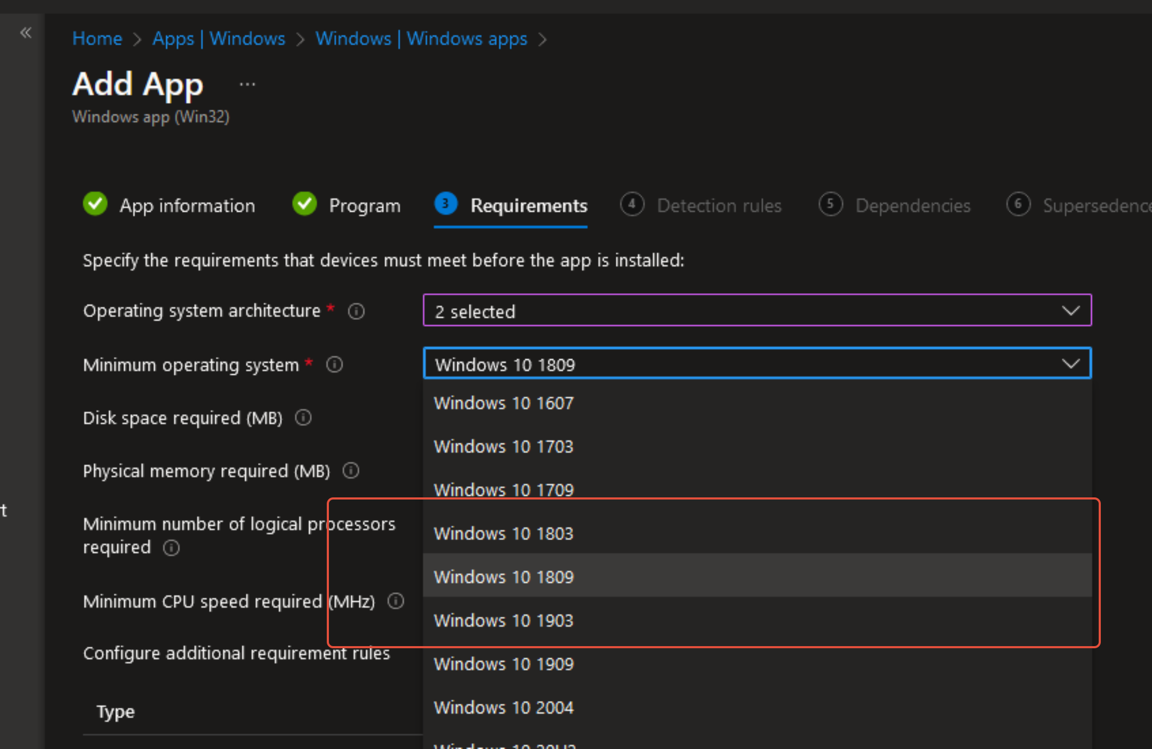
Task: Collapse the Minimum operating system dropdown
Action: coord(1070,364)
